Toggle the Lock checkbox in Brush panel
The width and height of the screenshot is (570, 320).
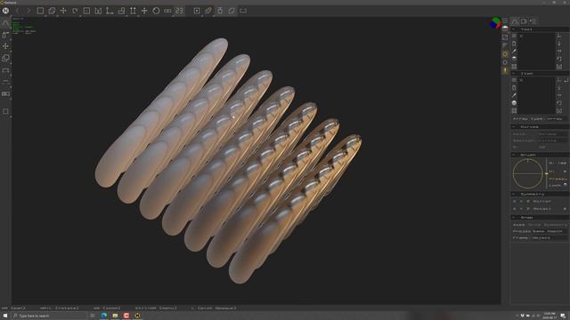pos(566,185)
